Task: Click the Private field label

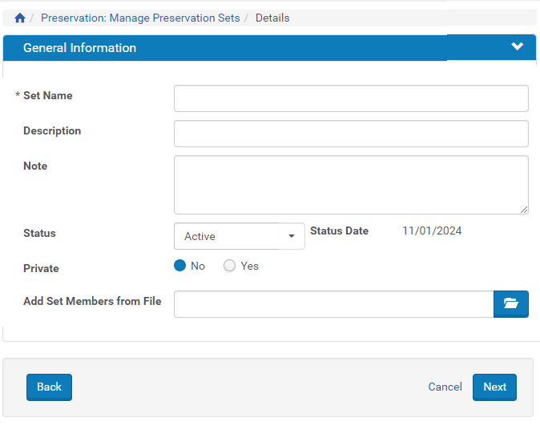Action: point(41,268)
